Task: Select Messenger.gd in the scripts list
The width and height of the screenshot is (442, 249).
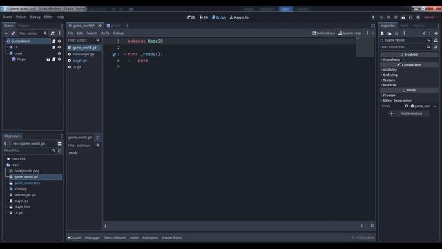Action: point(83,54)
